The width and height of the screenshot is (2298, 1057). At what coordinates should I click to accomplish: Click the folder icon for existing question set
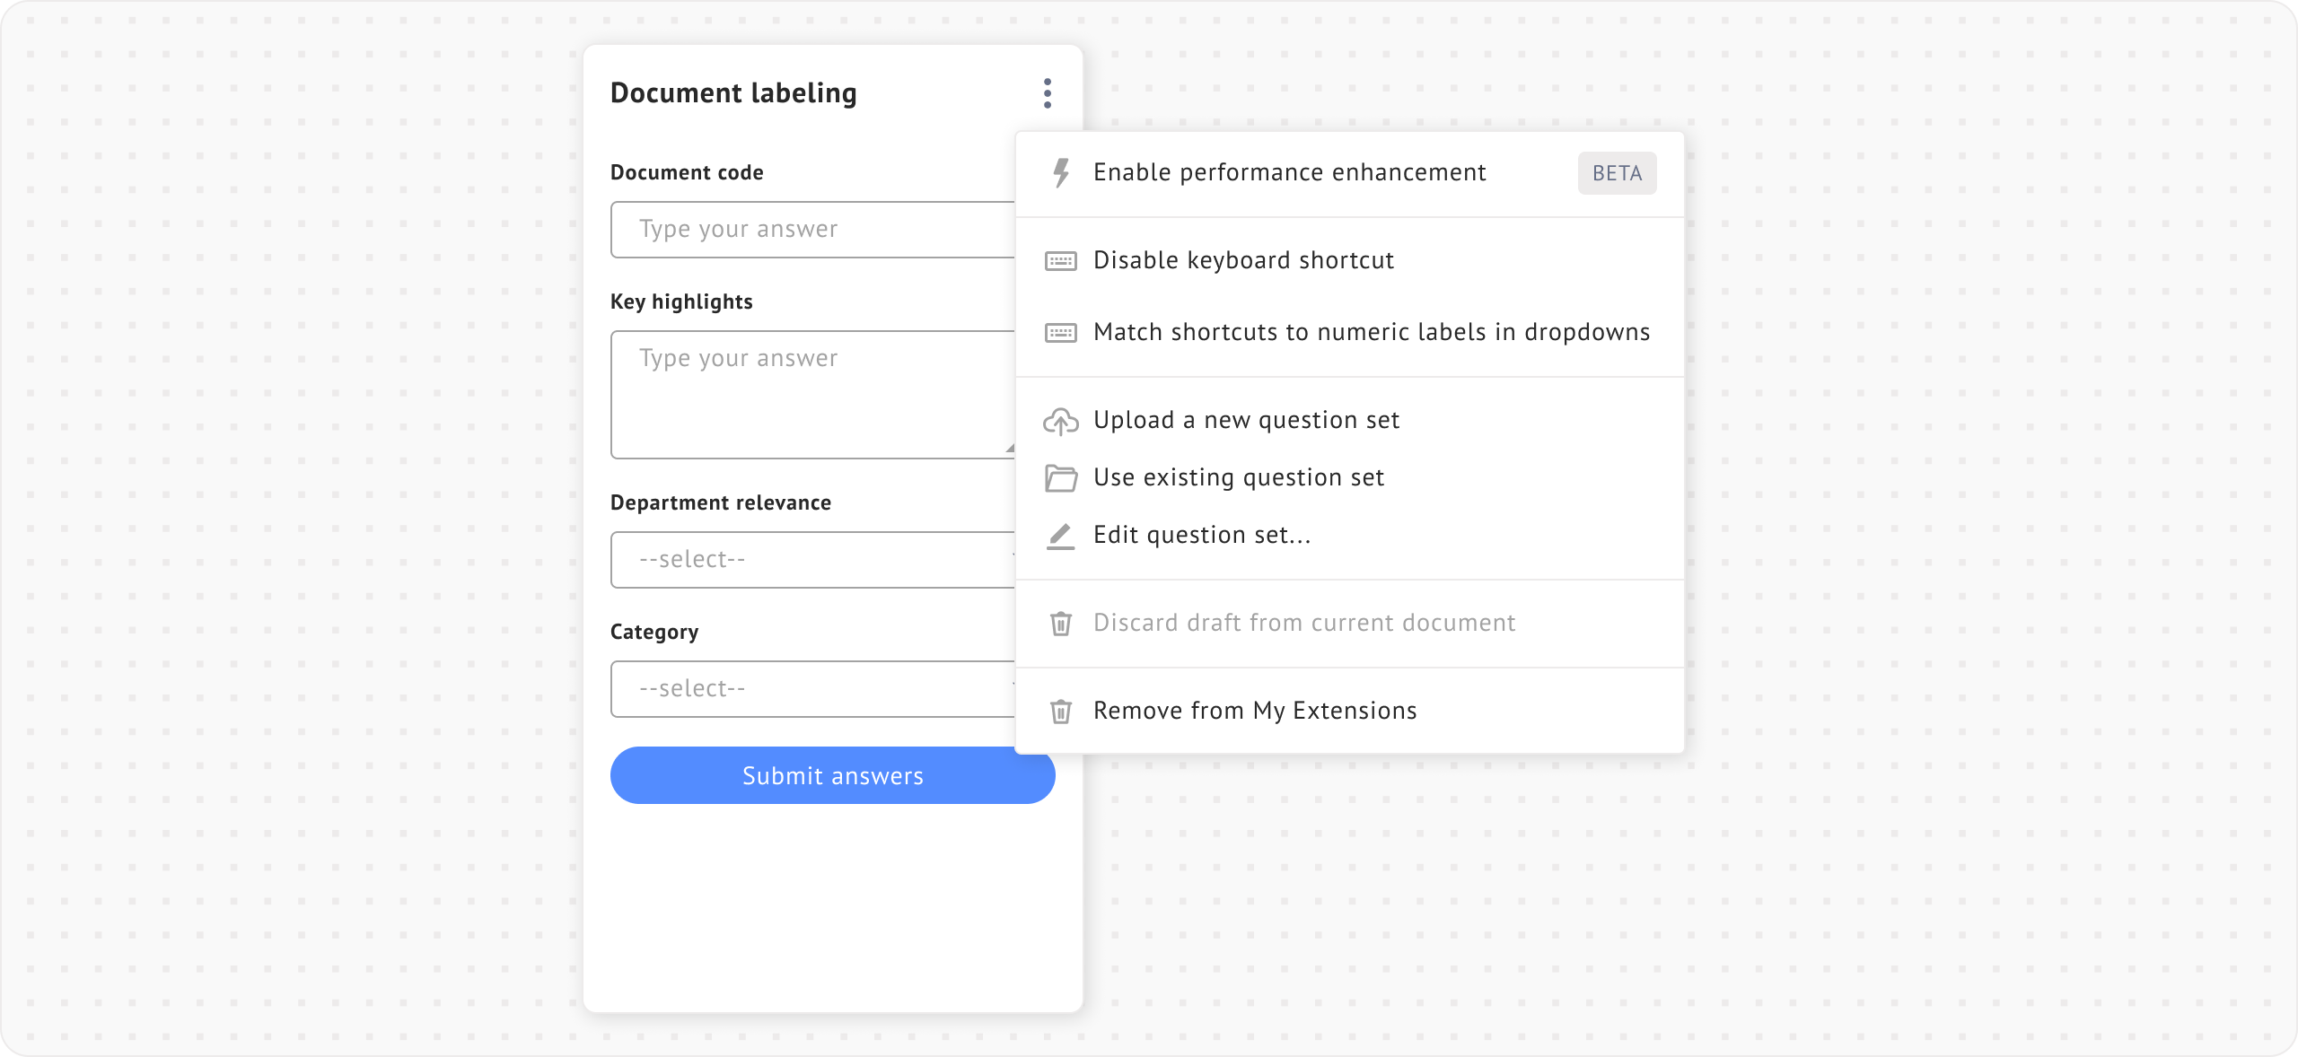pos(1061,478)
